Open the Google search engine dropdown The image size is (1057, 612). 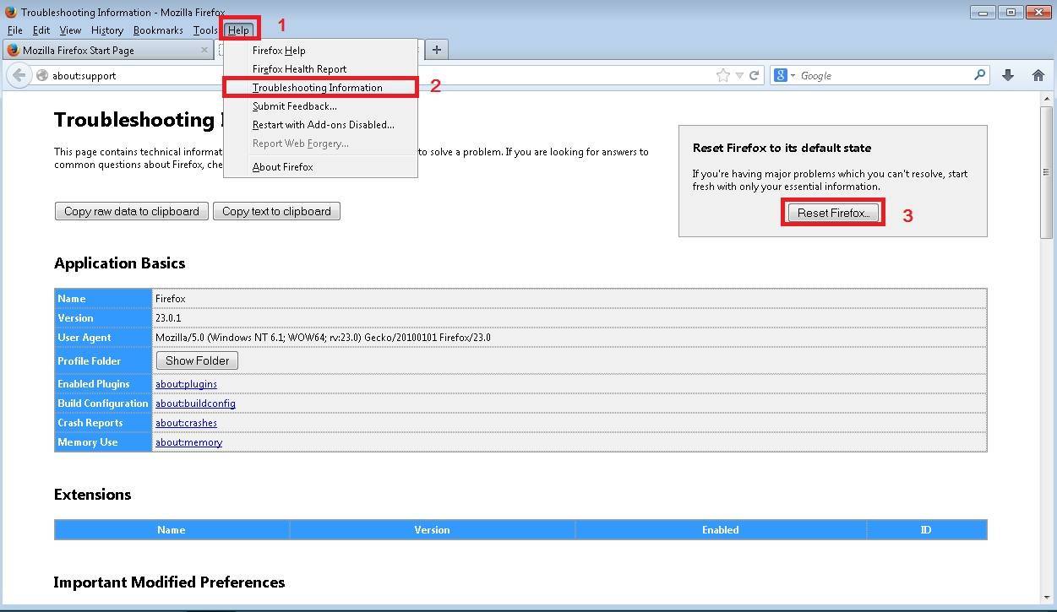784,75
